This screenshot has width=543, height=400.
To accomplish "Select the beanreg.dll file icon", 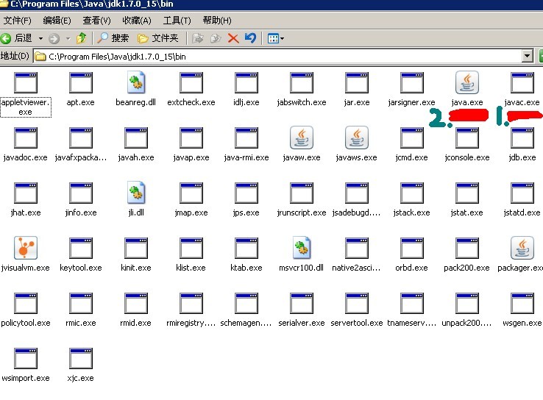I will [x=135, y=82].
